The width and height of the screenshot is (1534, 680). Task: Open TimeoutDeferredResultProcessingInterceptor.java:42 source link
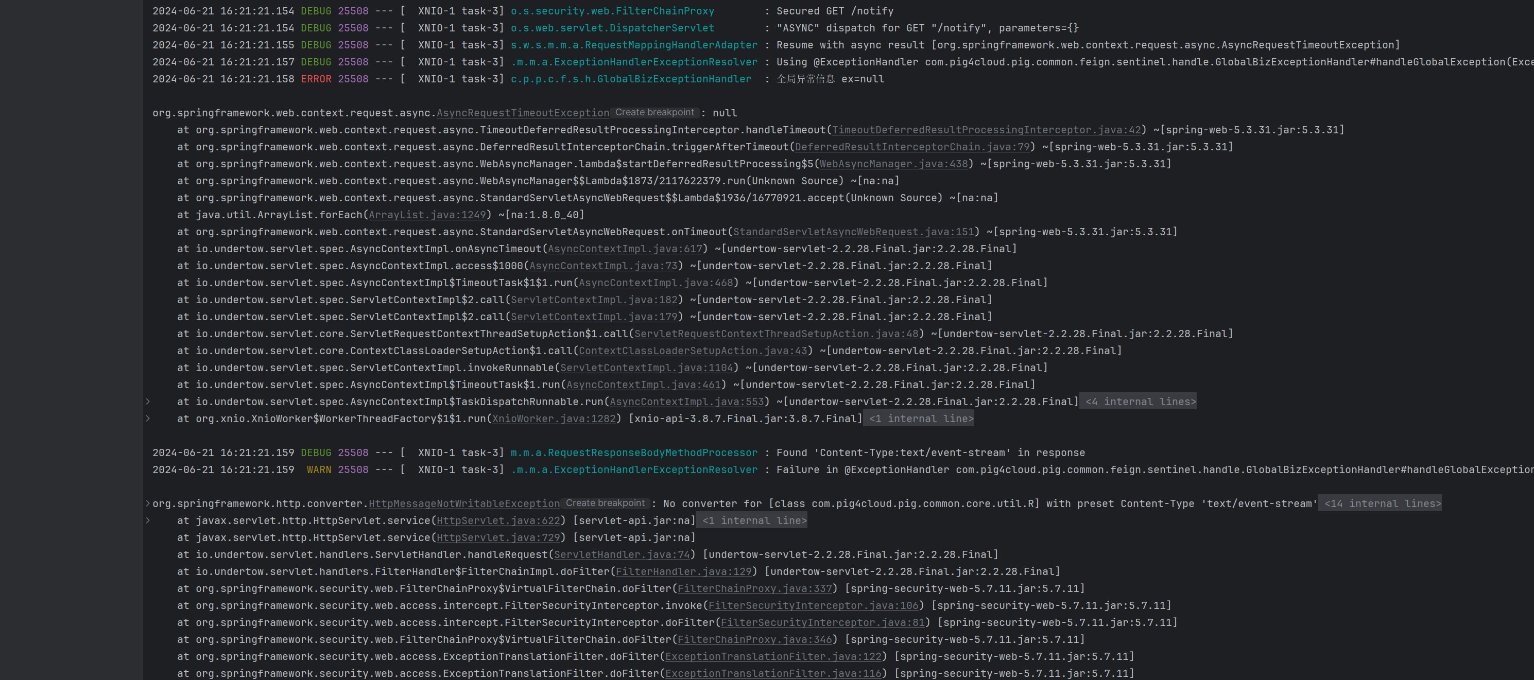986,130
